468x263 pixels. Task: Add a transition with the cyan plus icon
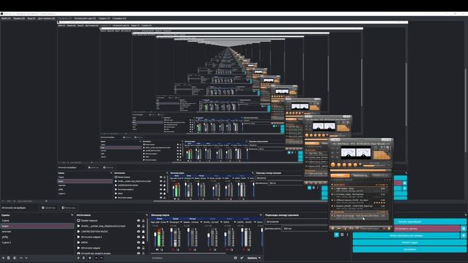(336, 235)
